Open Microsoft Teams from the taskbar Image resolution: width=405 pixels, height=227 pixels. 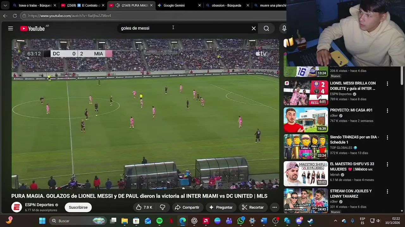pos(229,221)
